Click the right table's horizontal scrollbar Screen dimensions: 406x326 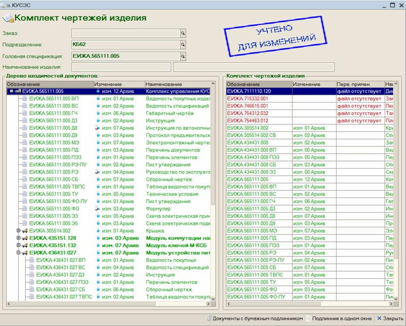304,306
